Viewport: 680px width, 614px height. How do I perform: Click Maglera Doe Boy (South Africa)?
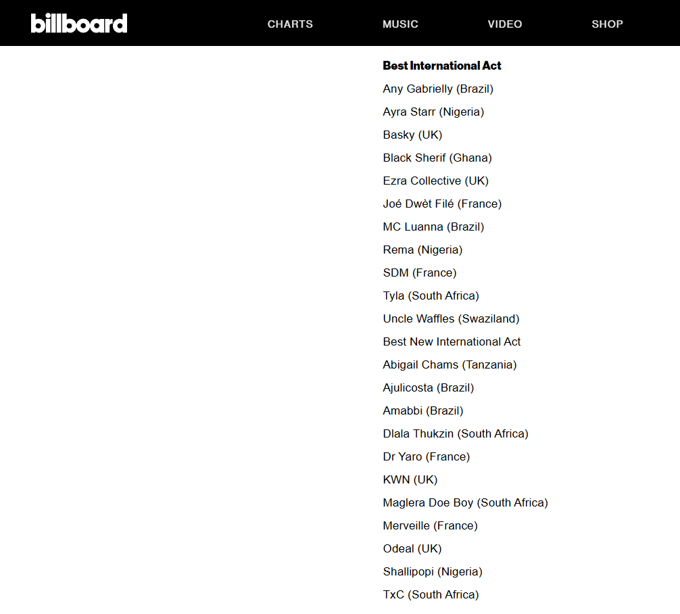tap(465, 503)
